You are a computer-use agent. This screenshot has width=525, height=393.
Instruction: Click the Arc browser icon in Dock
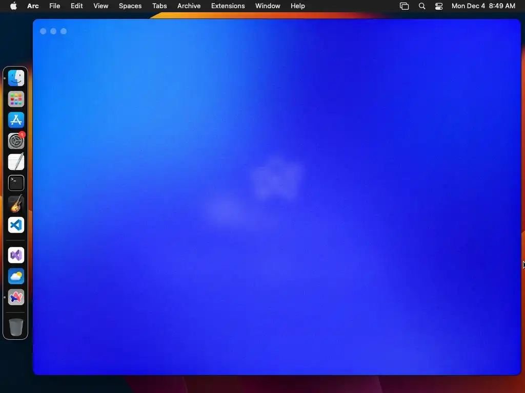pos(16,297)
